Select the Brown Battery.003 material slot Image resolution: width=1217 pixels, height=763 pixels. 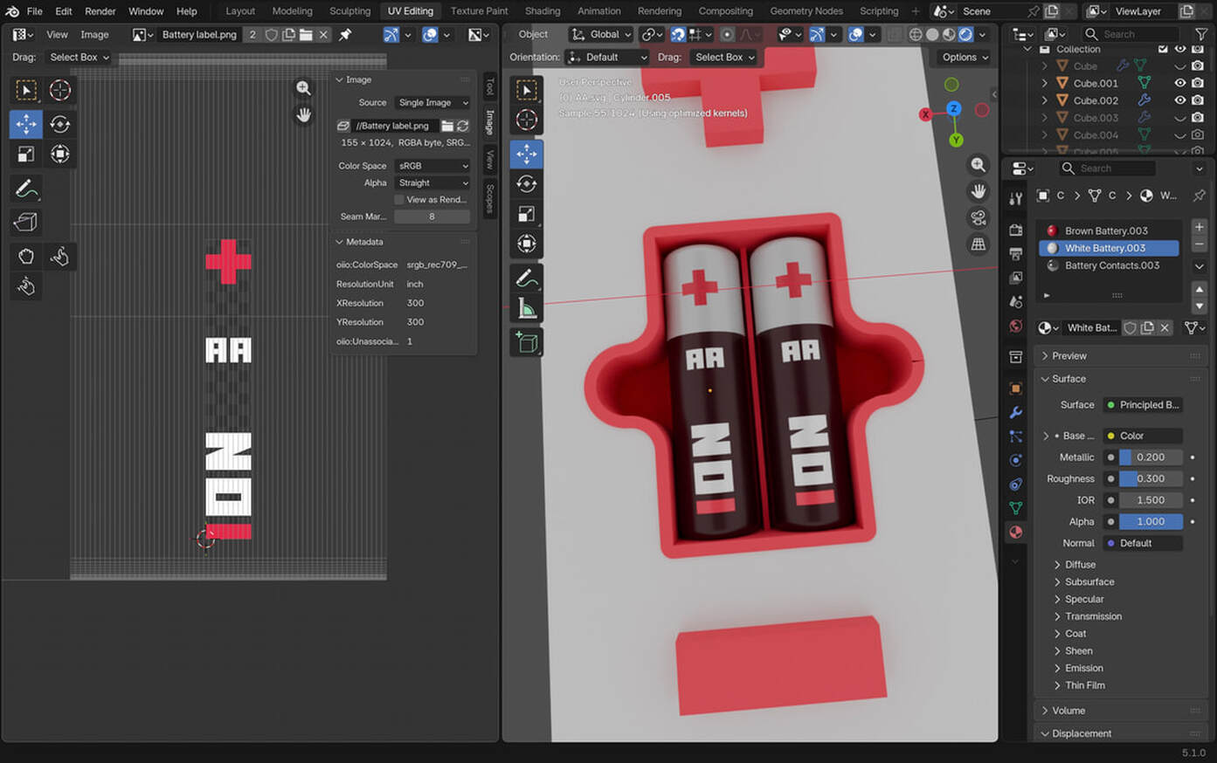[1106, 231]
